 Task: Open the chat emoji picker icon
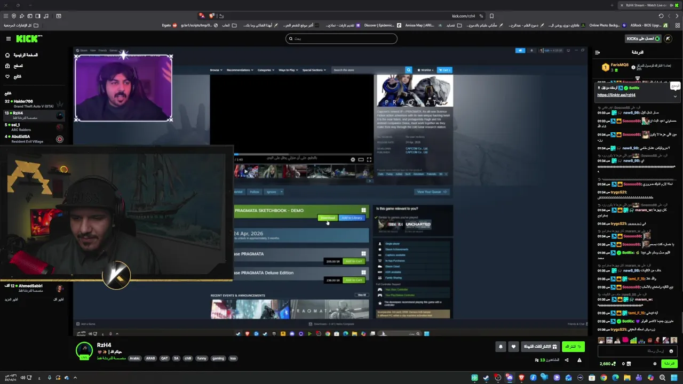(x=671, y=351)
